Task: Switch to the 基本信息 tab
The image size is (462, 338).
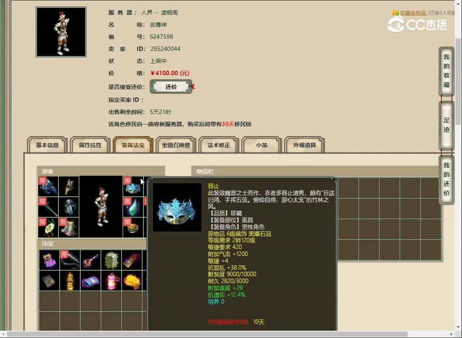Action: (47, 146)
